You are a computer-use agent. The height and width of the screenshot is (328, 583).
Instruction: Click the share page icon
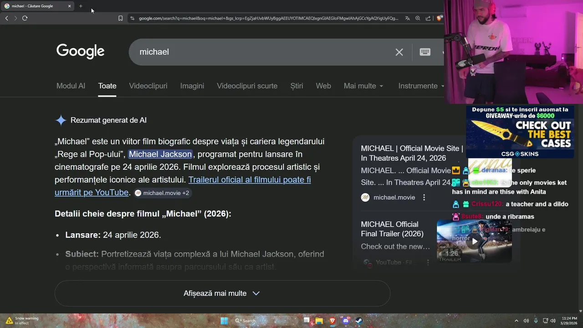tap(428, 18)
